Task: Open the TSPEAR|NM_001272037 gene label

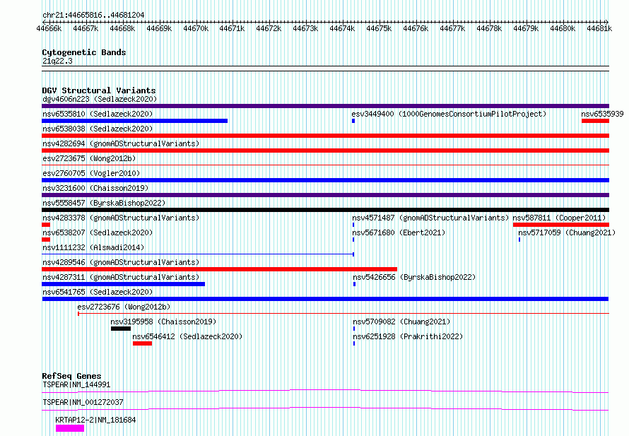Action: [x=83, y=402]
